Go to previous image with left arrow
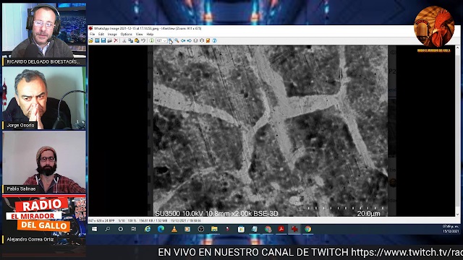This screenshot has height=260, width=463. pos(183,40)
